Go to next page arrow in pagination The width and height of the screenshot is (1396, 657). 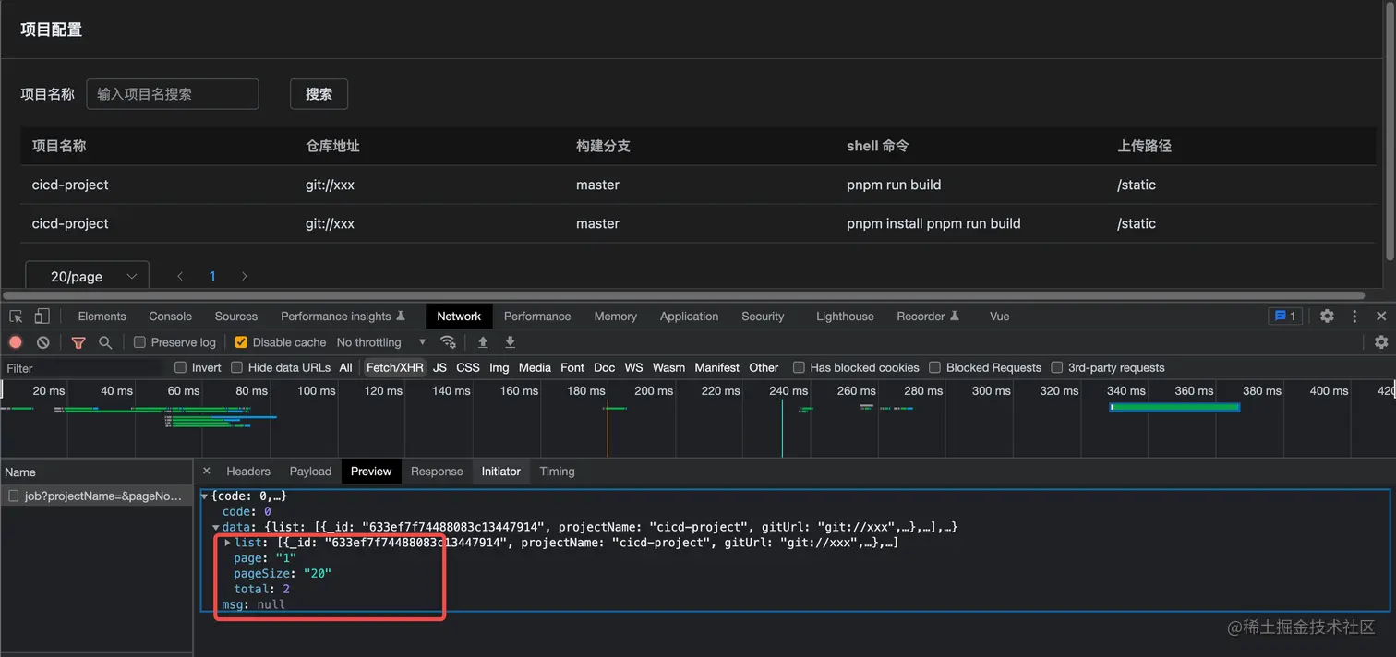coord(245,276)
